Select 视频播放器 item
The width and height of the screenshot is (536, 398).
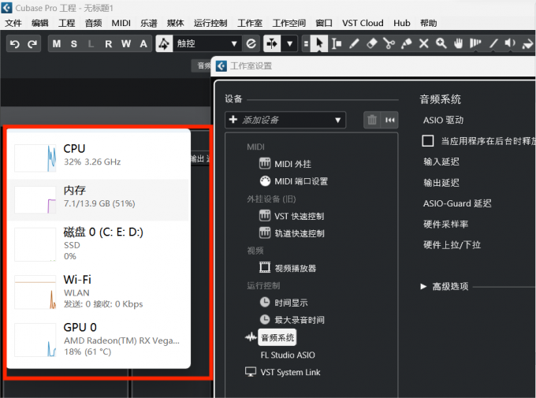point(288,268)
